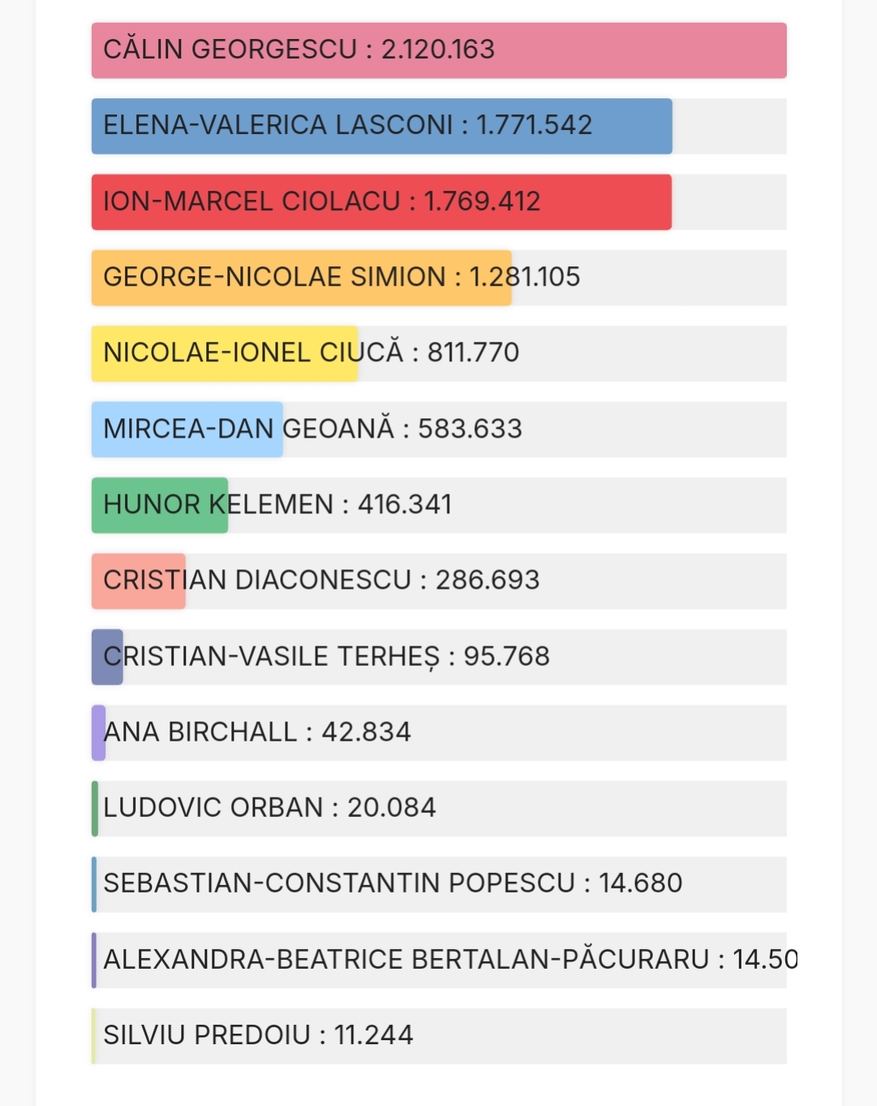877x1106 pixels.
Task: Select the Cristian-Vasile Terheș result row
Action: click(438, 657)
